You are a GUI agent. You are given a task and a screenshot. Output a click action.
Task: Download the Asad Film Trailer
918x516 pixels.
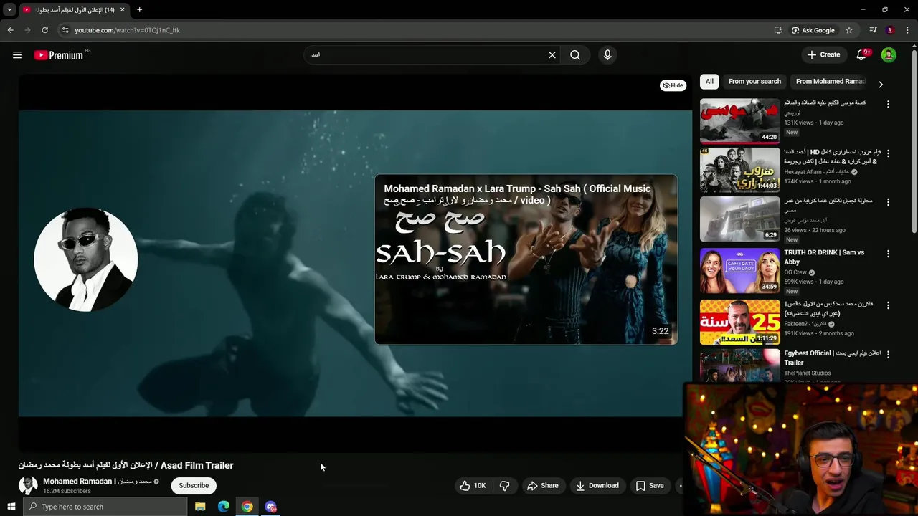[x=597, y=485]
